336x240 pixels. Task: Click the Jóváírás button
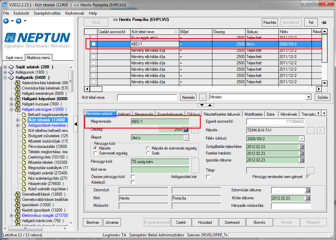(x=112, y=222)
